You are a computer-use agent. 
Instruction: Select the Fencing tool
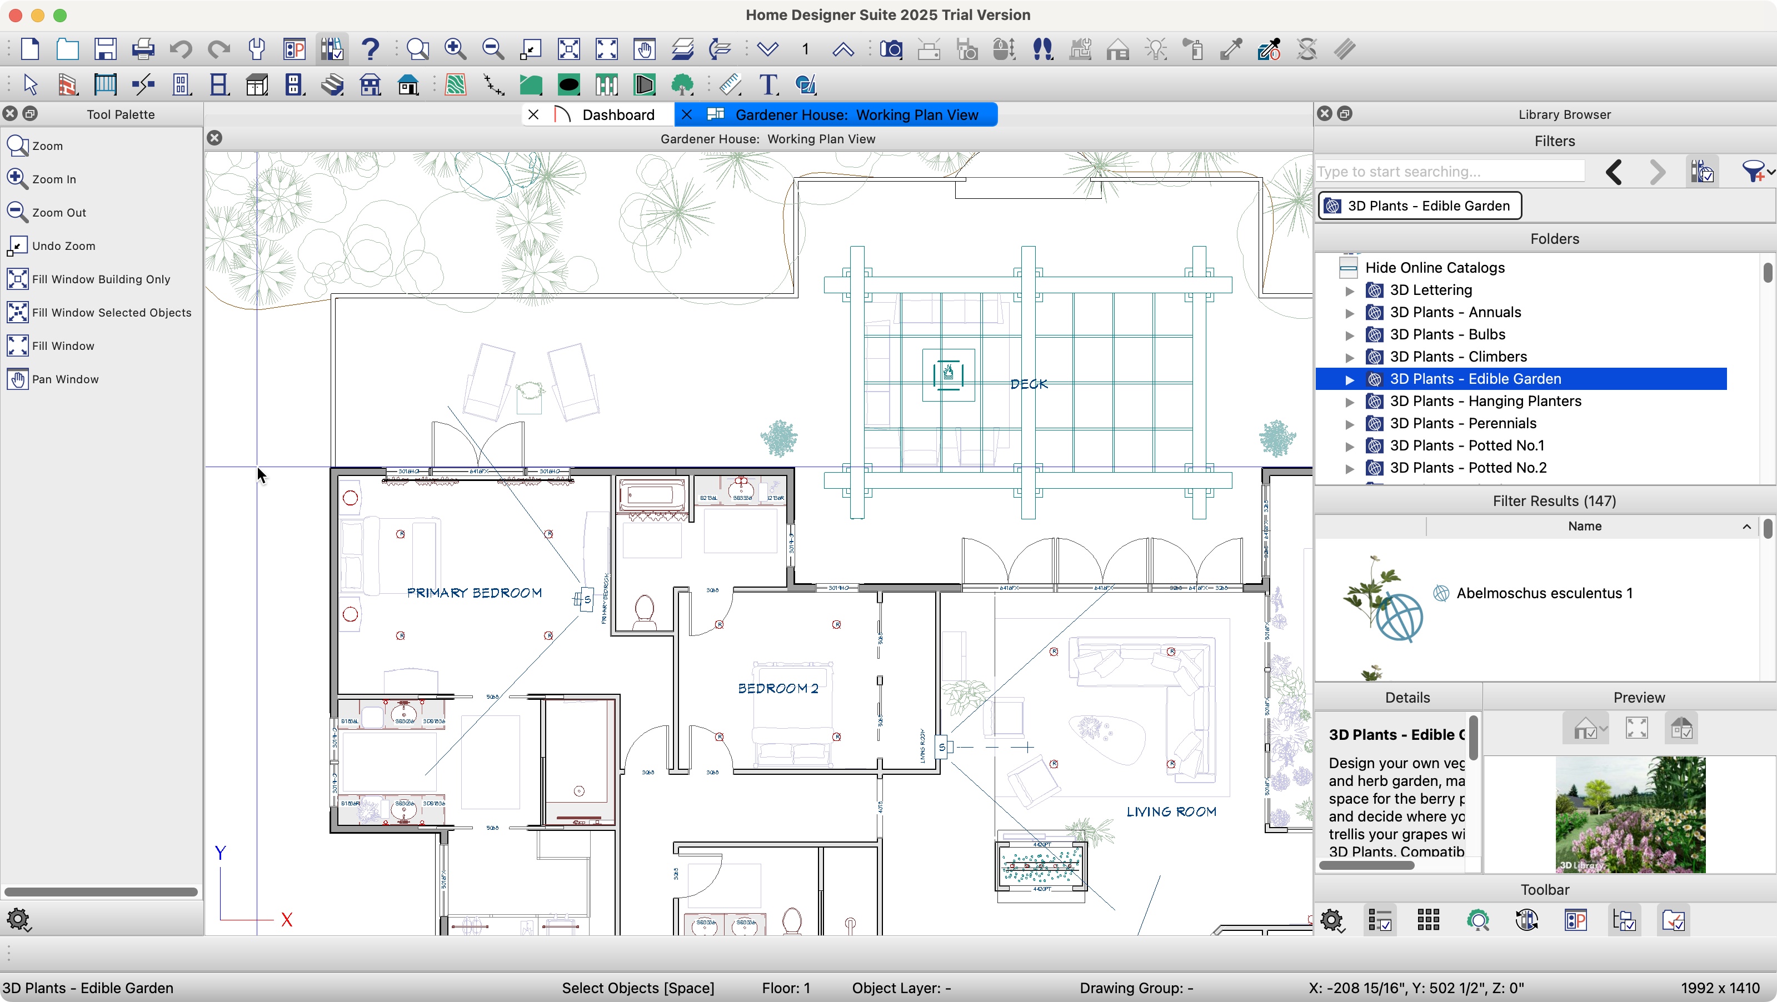tap(607, 84)
